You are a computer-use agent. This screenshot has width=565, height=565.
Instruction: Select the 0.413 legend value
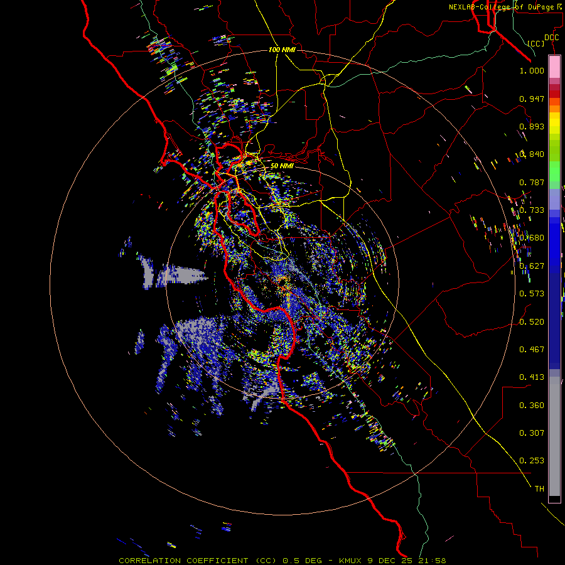[x=532, y=377]
